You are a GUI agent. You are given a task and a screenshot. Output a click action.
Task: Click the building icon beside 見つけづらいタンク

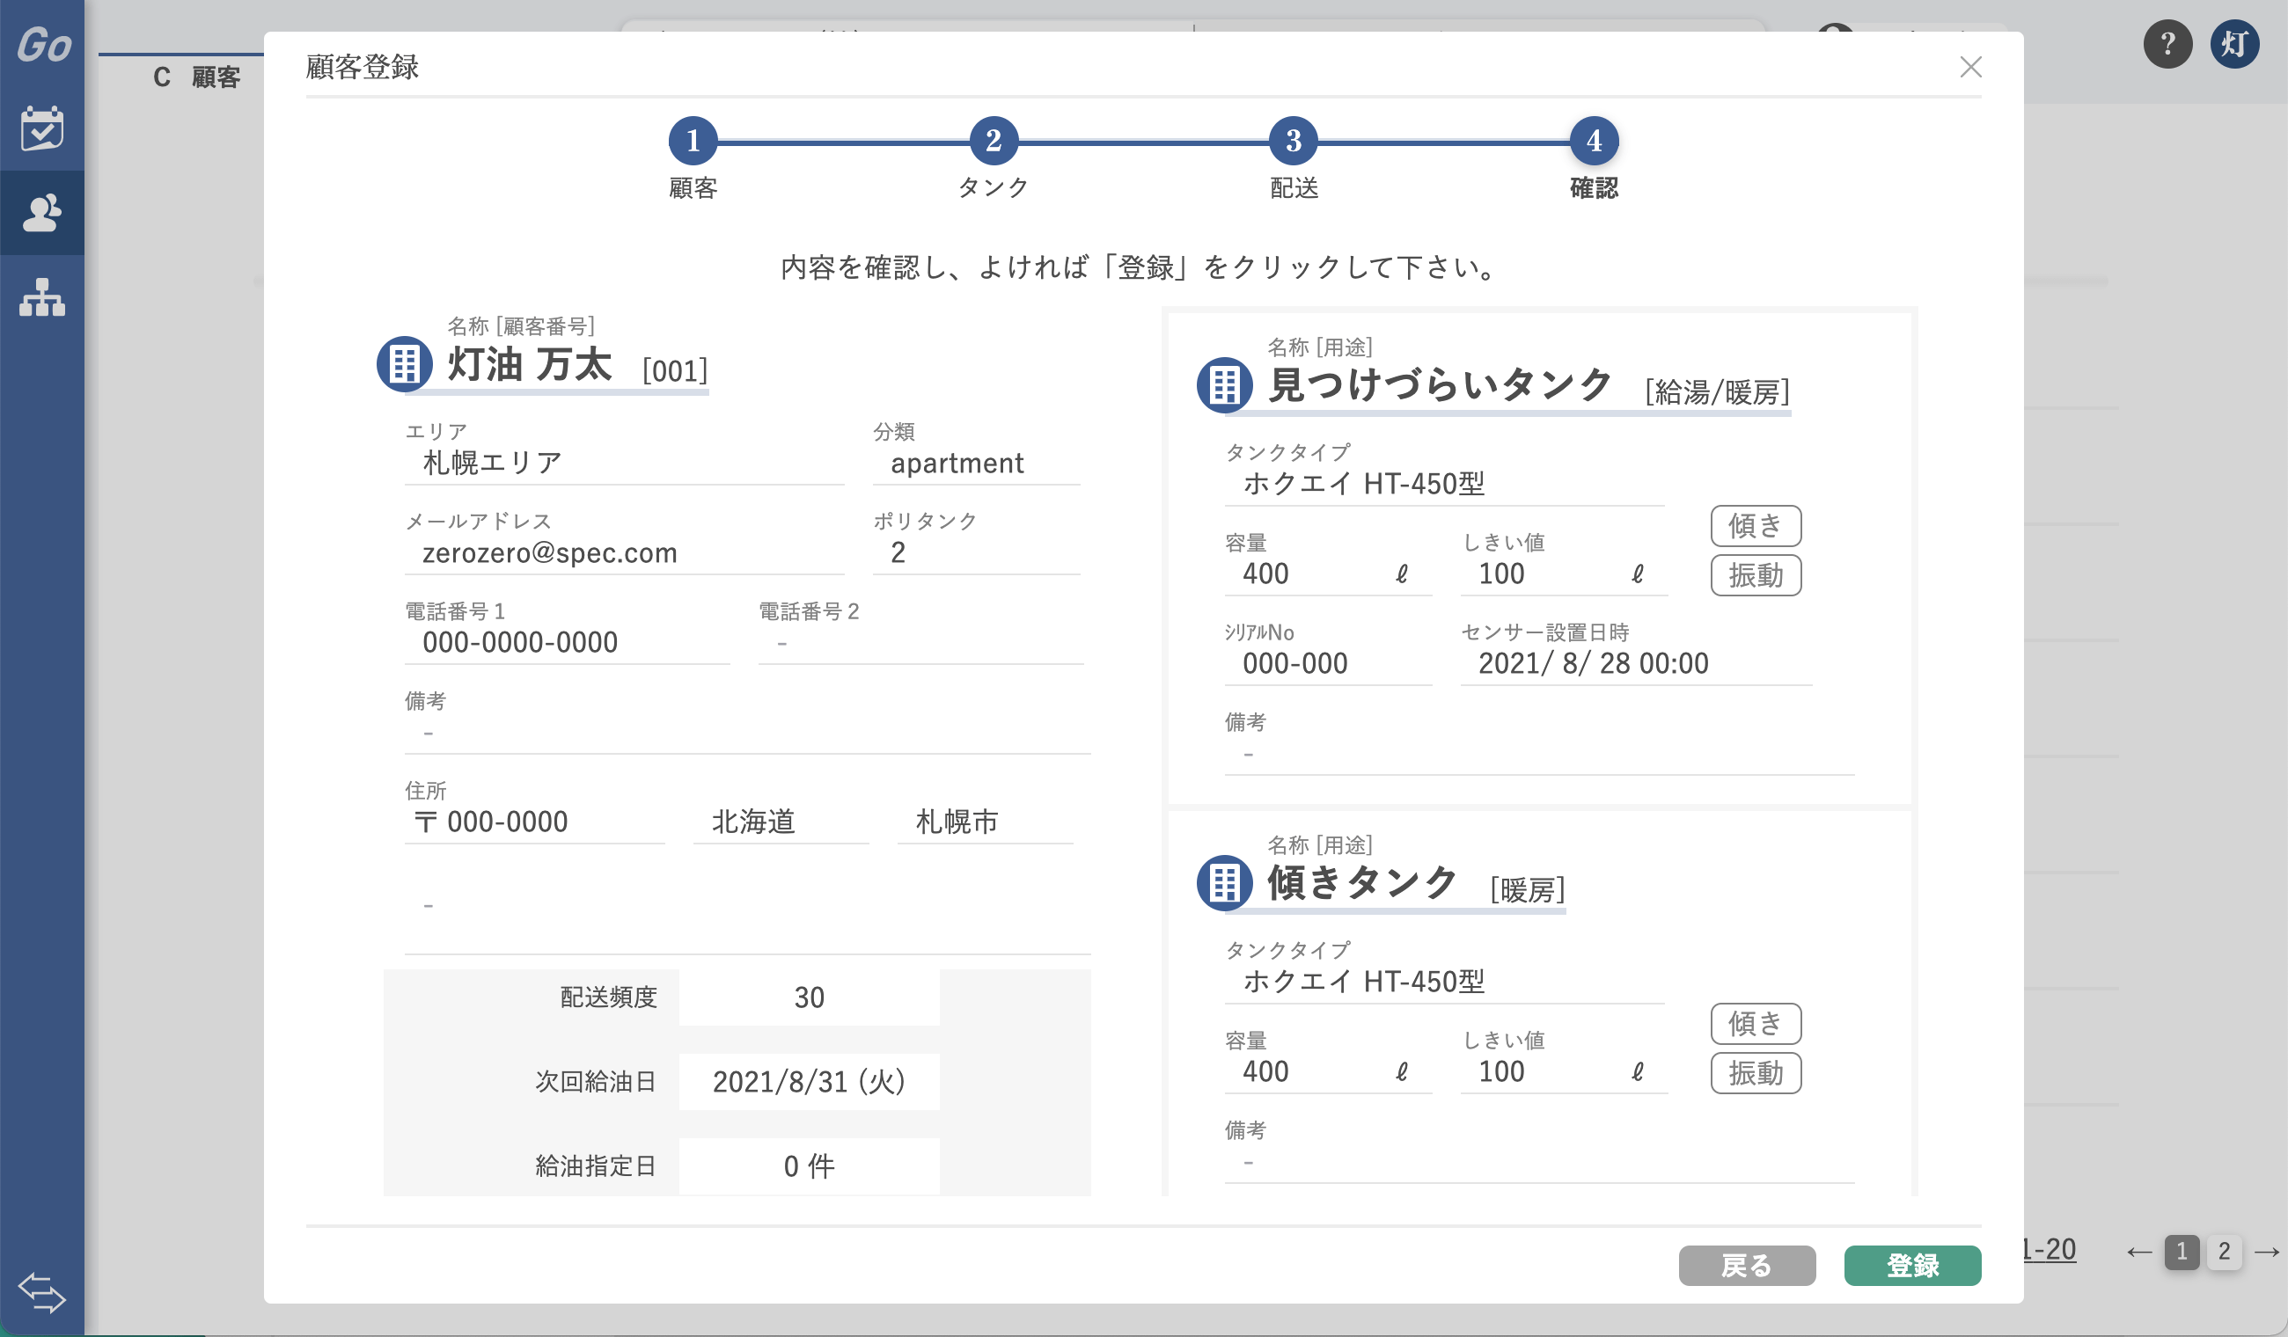1225,385
